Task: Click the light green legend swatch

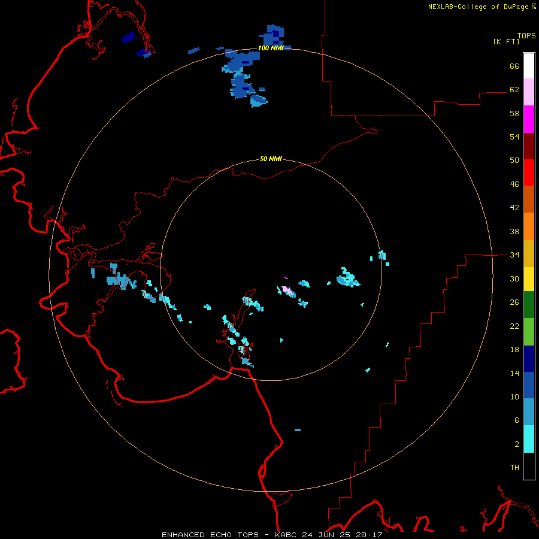Action: point(529,332)
